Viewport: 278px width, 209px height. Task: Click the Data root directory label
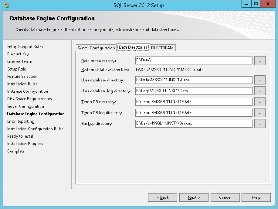tap(99, 61)
